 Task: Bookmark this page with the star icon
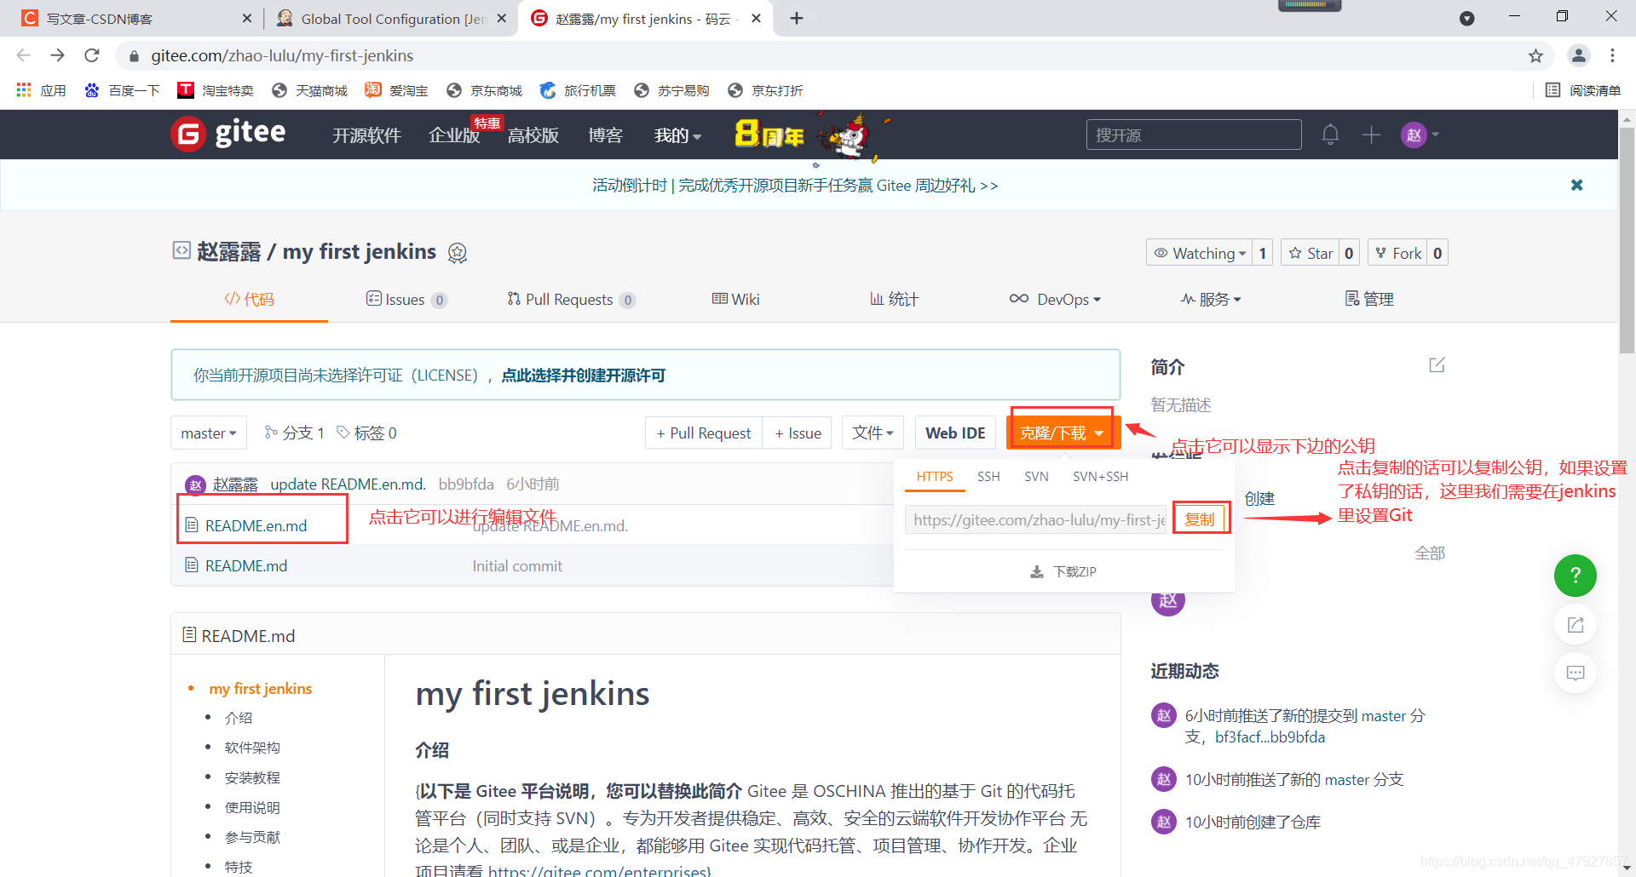(1535, 55)
